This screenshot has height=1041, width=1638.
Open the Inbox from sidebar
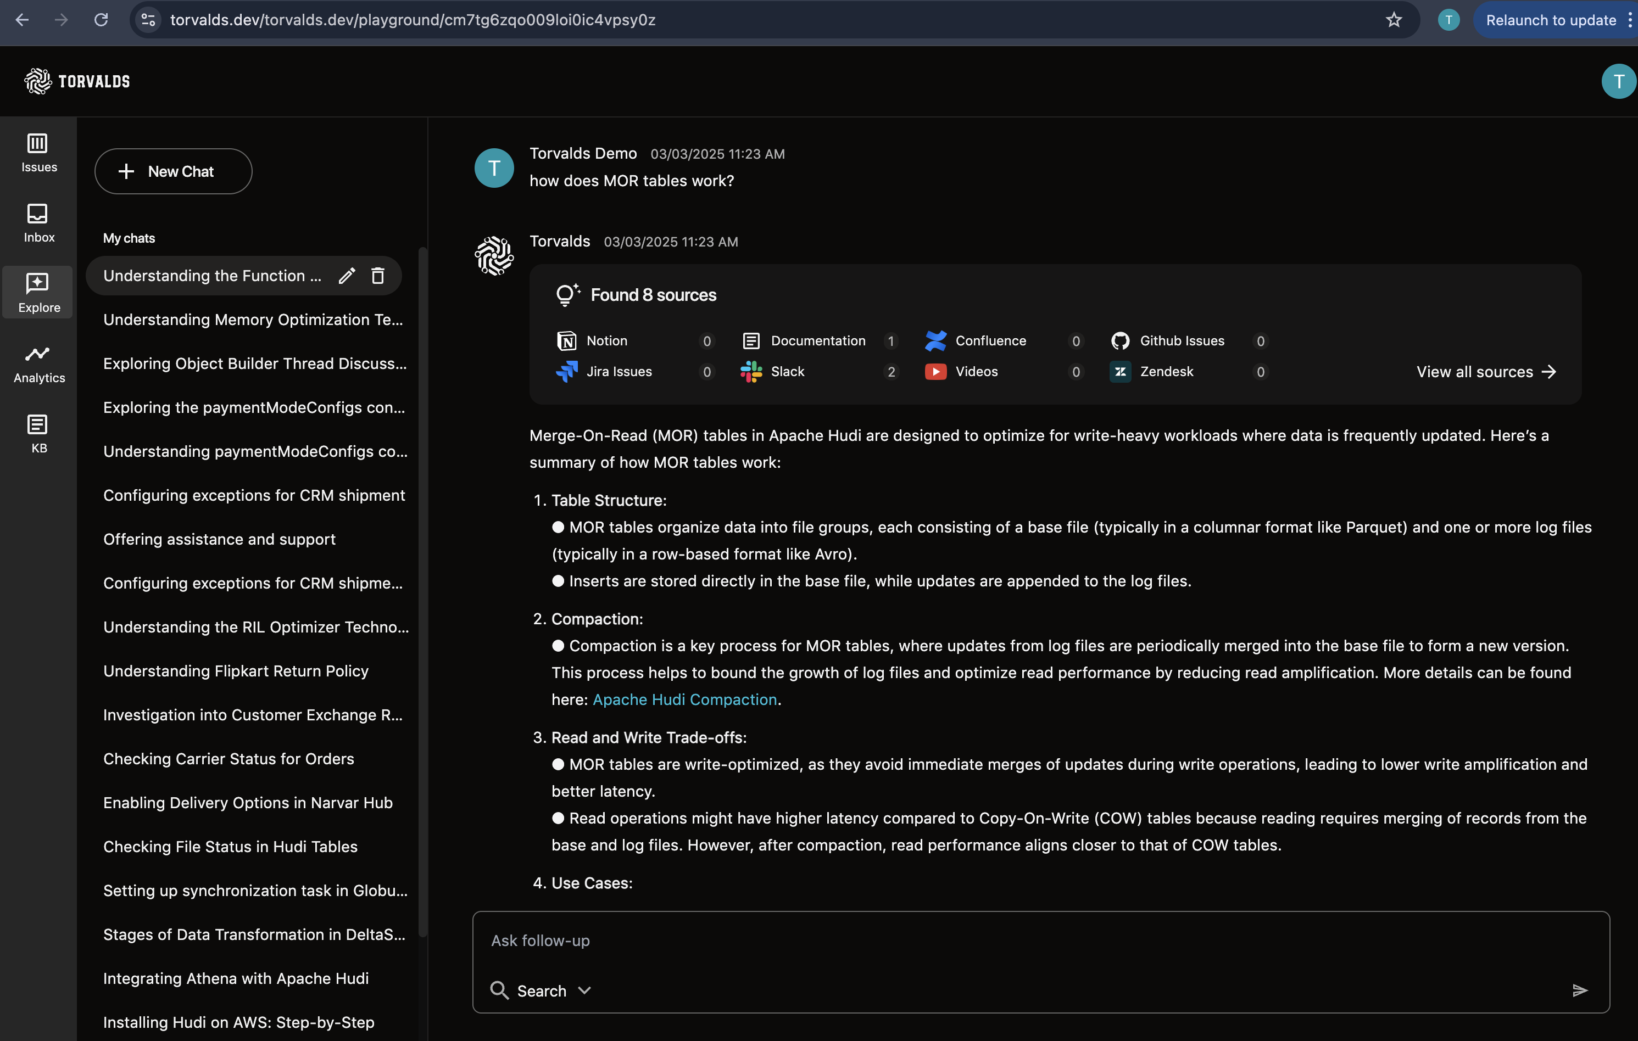click(x=39, y=223)
